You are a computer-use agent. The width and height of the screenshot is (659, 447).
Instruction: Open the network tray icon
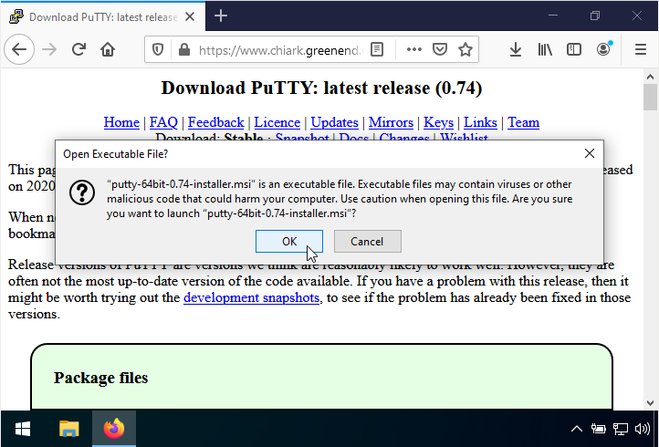[621, 429]
